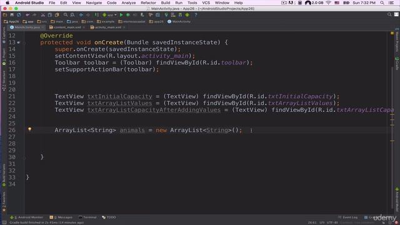Open the Apple menu
400x225 pixels.
click(7, 2)
